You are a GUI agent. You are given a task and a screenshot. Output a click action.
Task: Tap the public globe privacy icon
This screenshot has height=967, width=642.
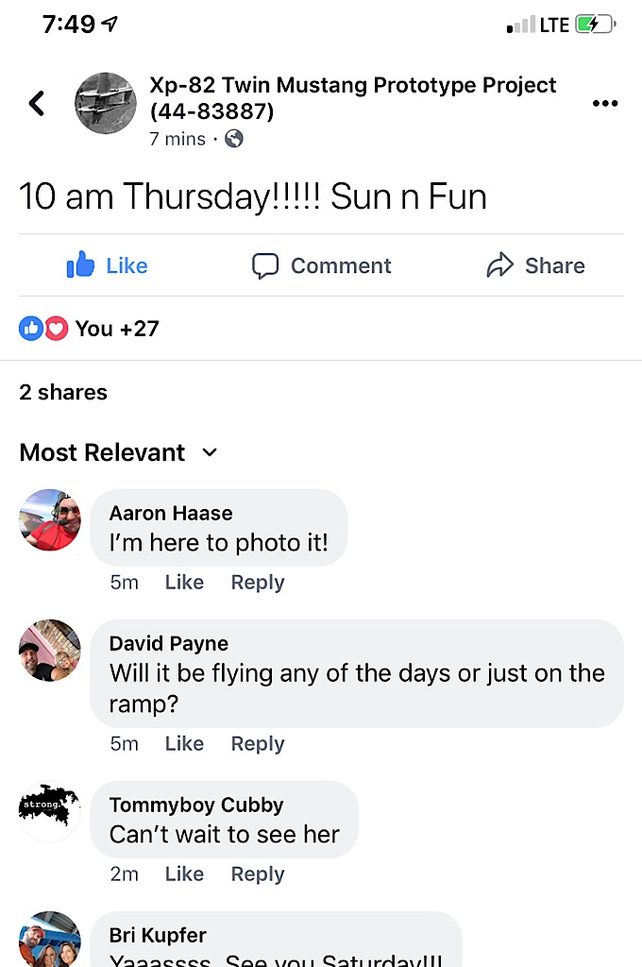coord(234,139)
